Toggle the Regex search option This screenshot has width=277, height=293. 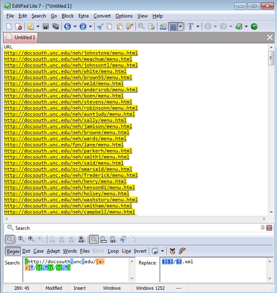[13, 251]
